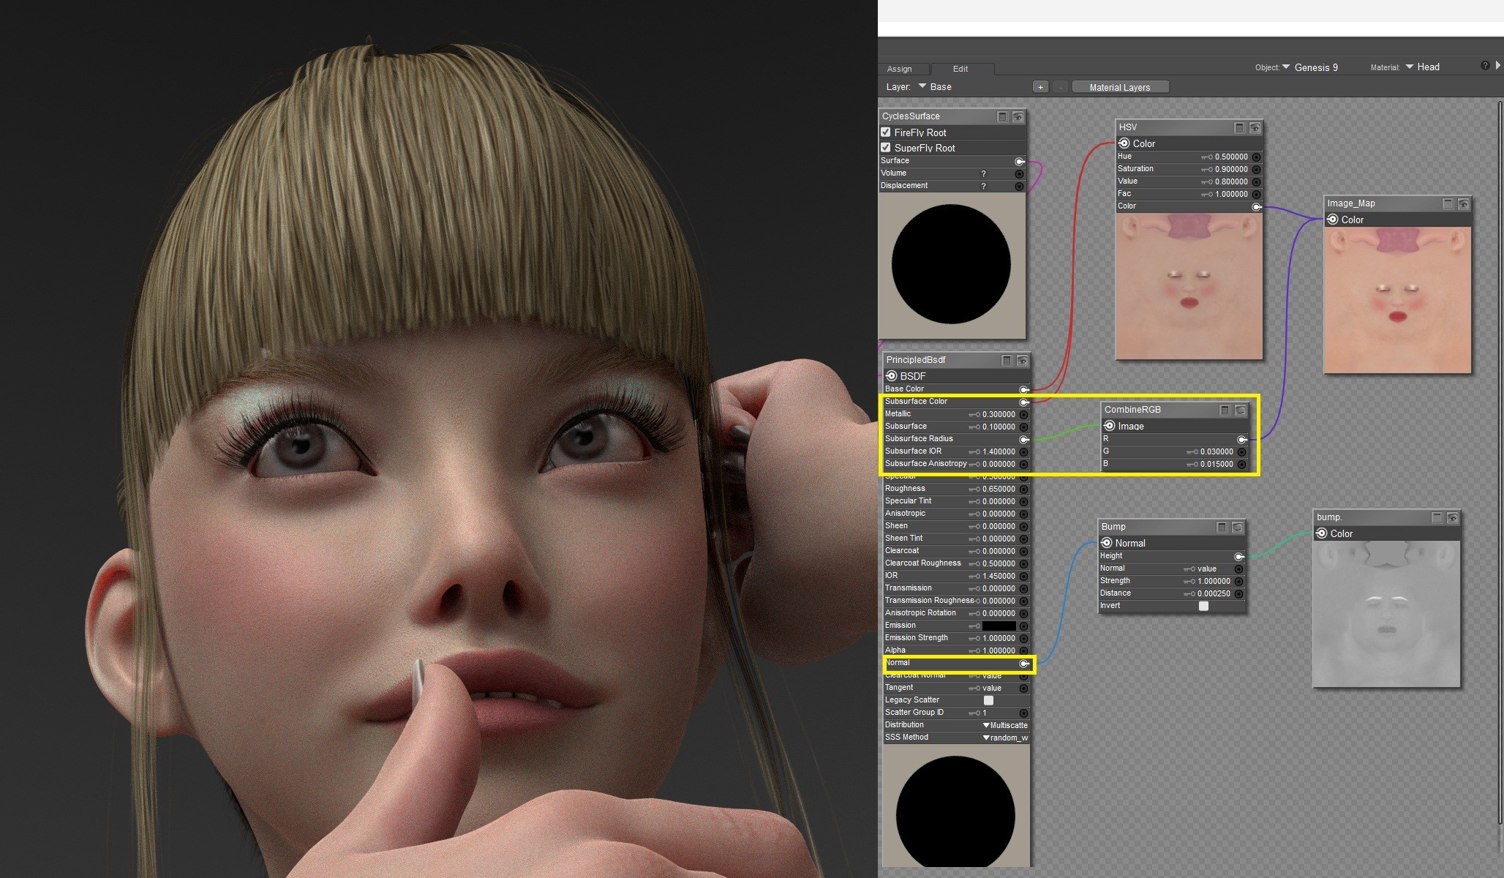The height and width of the screenshot is (878, 1504).
Task: Switch to the Edit tab
Action: (960, 69)
